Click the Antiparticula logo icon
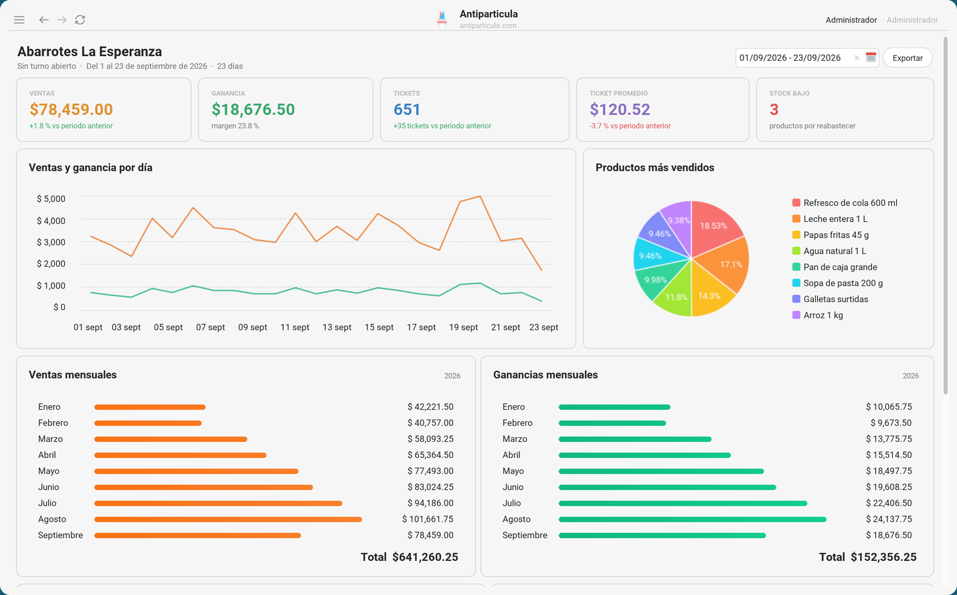The height and width of the screenshot is (595, 957). pos(442,19)
